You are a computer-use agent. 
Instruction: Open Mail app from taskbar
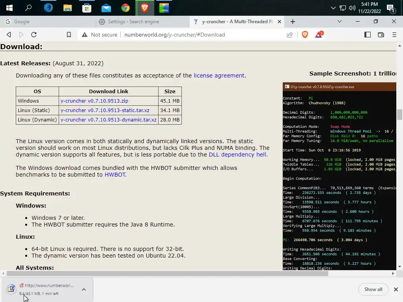(106, 8)
